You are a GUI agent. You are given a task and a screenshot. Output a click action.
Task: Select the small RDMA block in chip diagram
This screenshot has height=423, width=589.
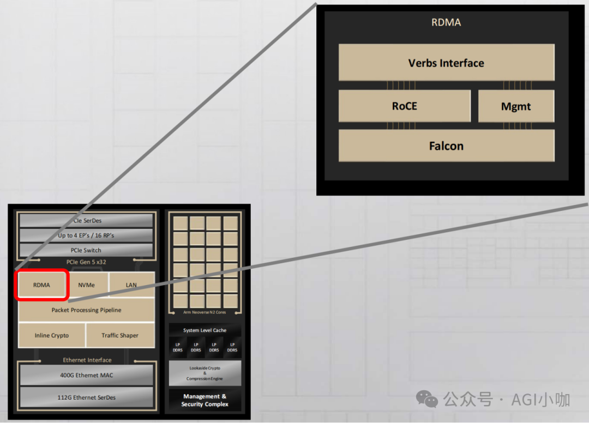click(x=41, y=285)
